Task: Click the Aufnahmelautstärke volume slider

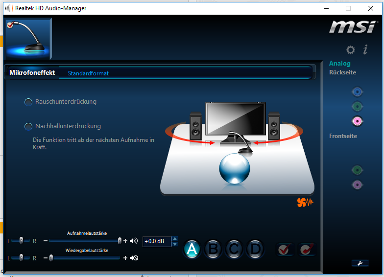Action: pyautogui.click(x=85, y=241)
